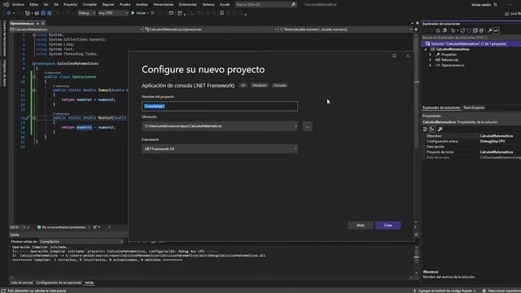This screenshot has width=521, height=293.
Task: Click the property pages wrench icon in Propiedades
Action: 440,129
